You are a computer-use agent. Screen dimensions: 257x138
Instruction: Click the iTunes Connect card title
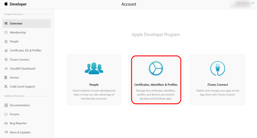[x=218, y=85]
